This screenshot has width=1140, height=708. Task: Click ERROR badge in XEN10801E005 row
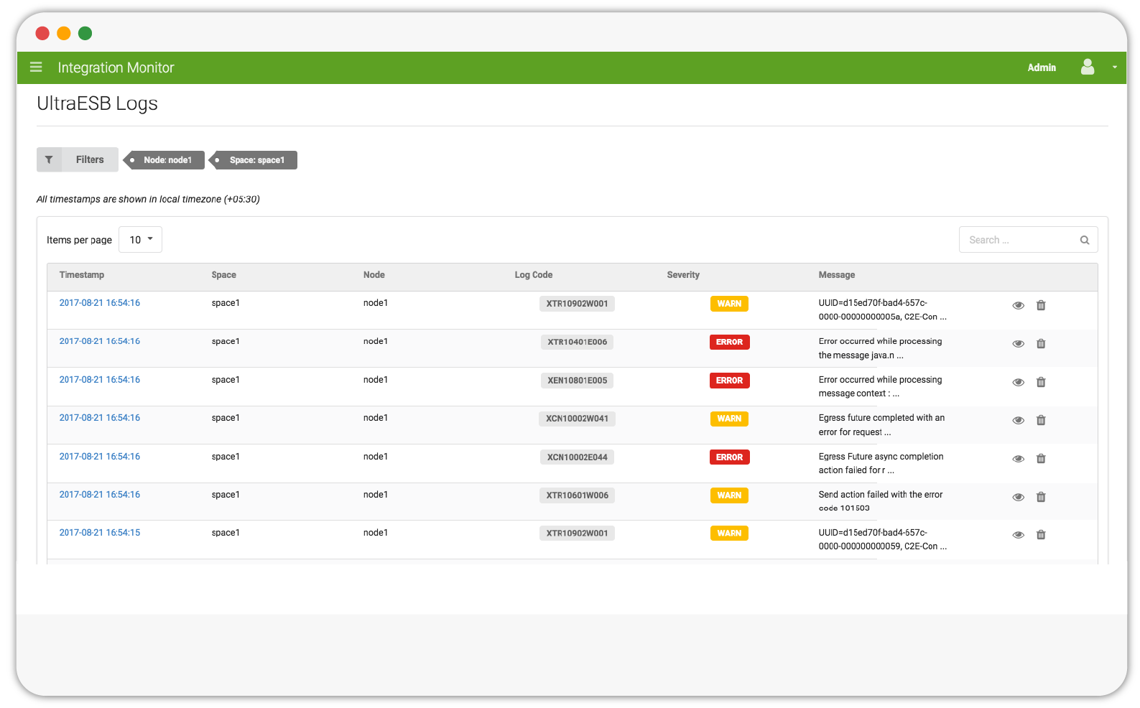[729, 381]
